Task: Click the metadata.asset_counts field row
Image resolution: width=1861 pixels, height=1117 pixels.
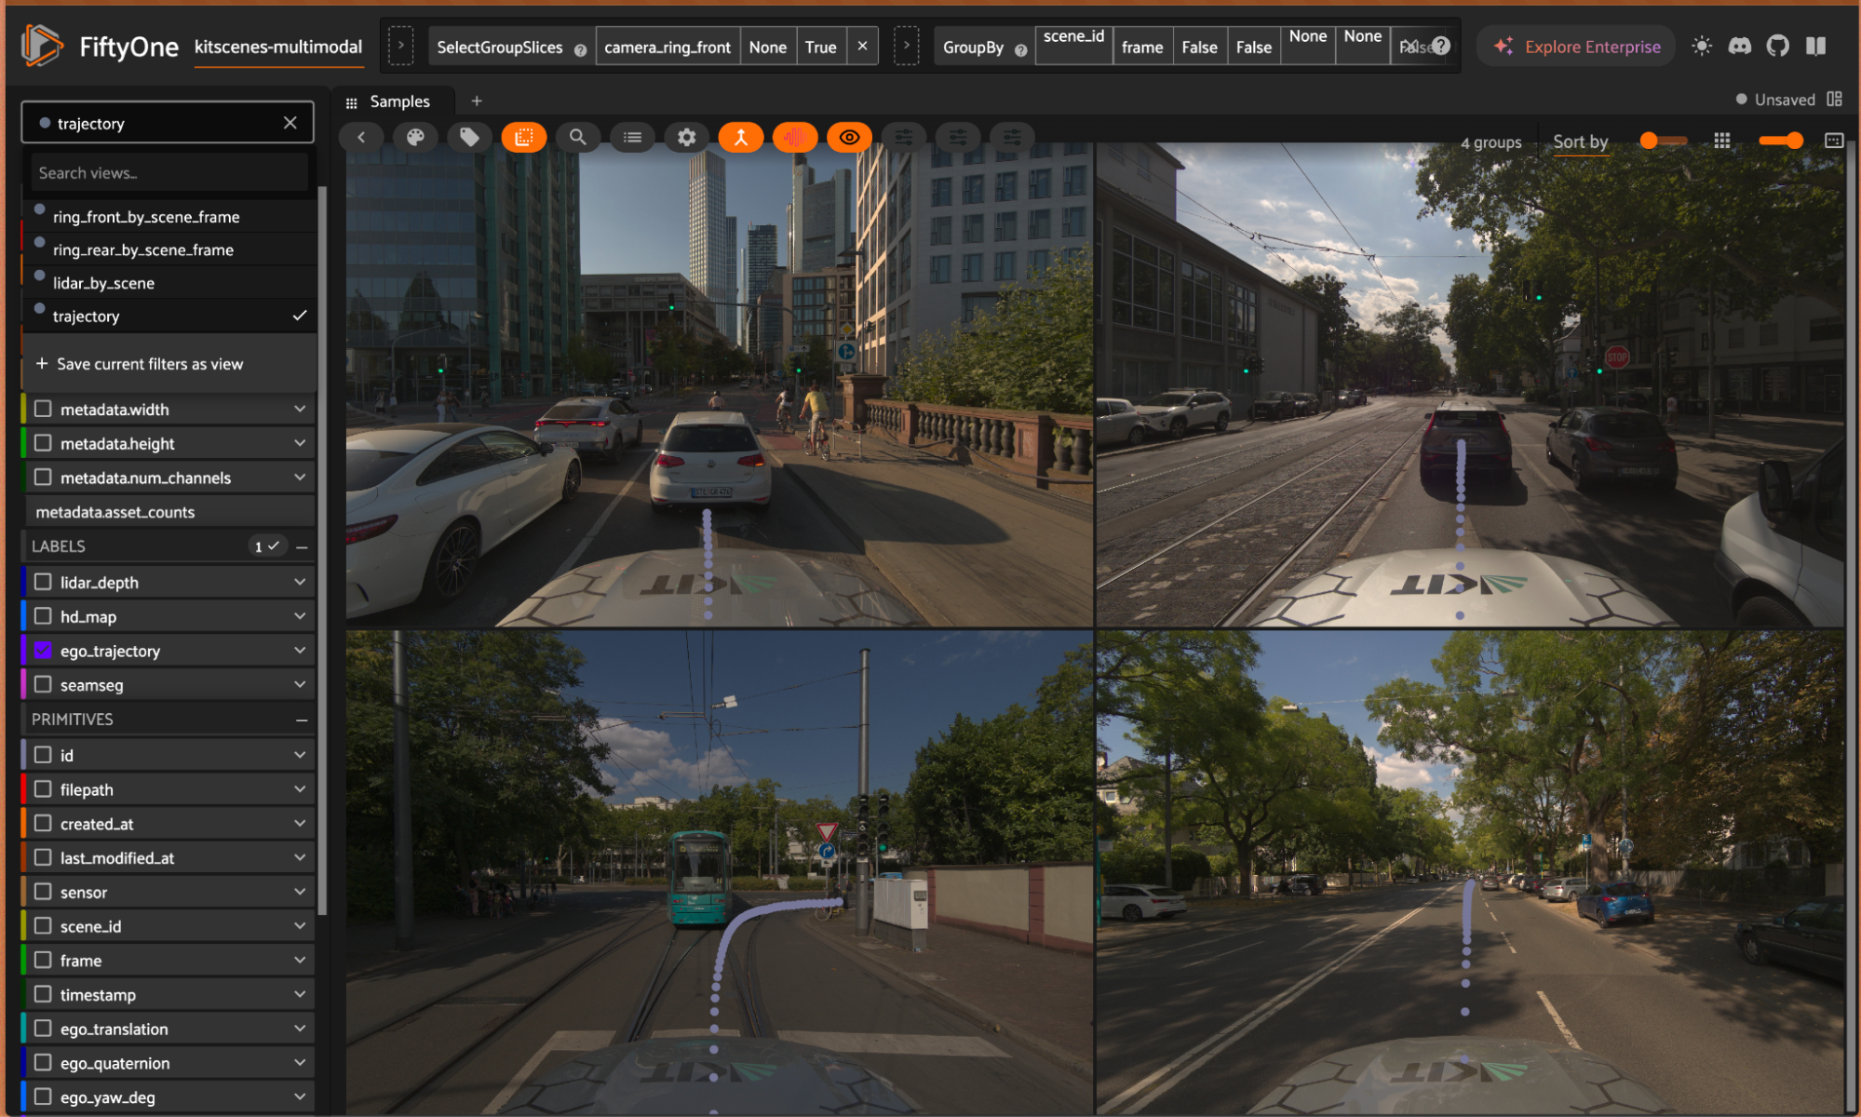Action: tap(168, 512)
